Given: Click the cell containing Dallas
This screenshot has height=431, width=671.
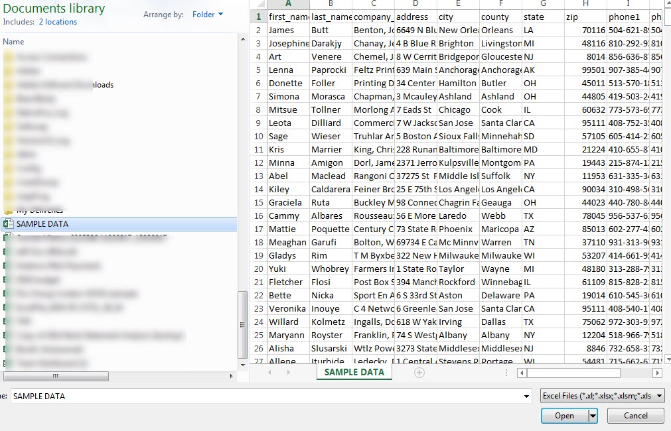Looking at the screenshot, I should click(500, 322).
